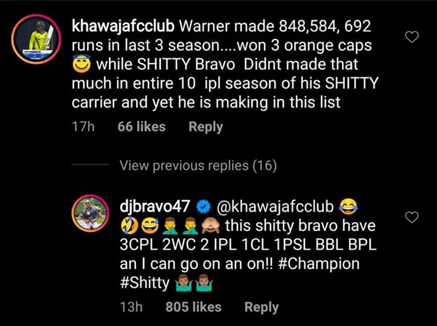The image size is (437, 326).
Task: Open djbravo47's profile picture
Action: tap(90, 213)
